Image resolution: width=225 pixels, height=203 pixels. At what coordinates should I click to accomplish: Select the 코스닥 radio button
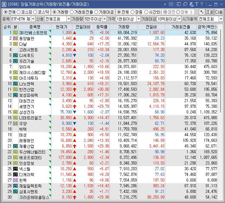(x=35, y=12)
